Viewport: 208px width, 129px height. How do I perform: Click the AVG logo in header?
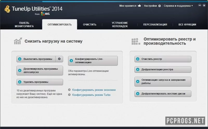pos(45,14)
